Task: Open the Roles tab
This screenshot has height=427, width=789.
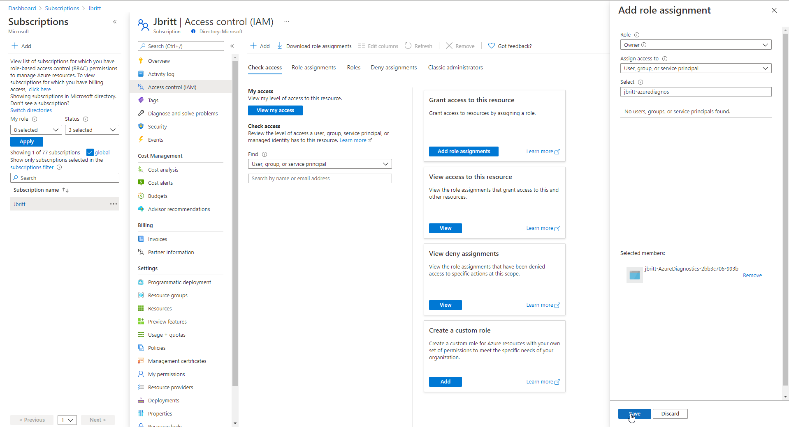Action: [353, 68]
